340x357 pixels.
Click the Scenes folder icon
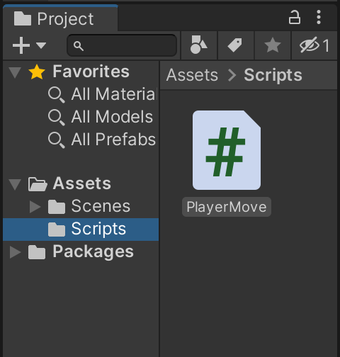pos(57,207)
